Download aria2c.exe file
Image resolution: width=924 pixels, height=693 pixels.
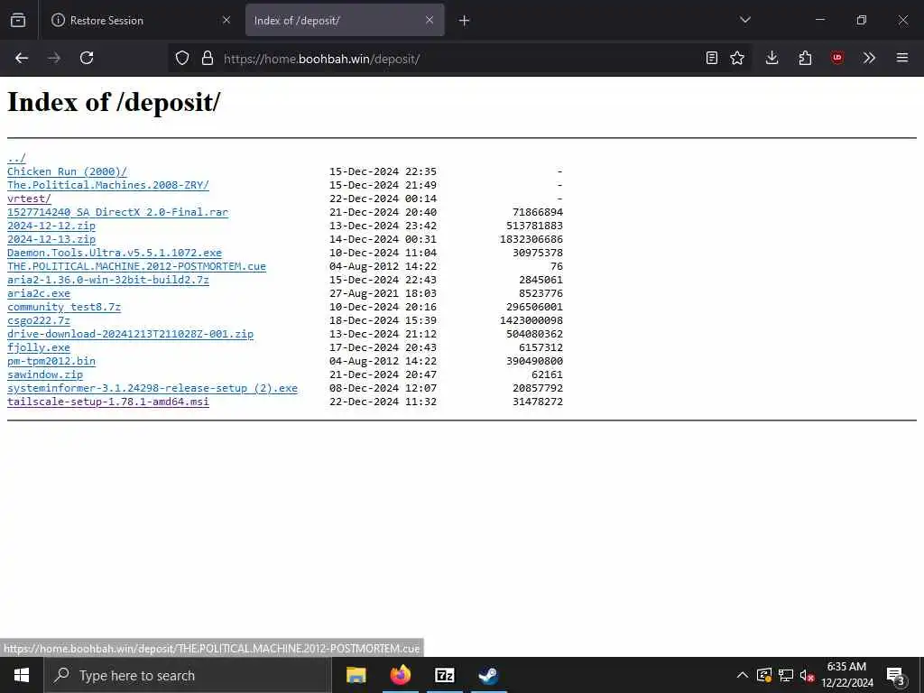click(x=39, y=293)
